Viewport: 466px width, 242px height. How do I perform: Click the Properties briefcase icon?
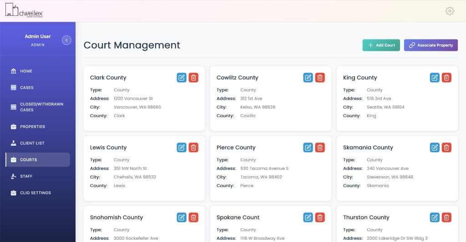click(13, 126)
